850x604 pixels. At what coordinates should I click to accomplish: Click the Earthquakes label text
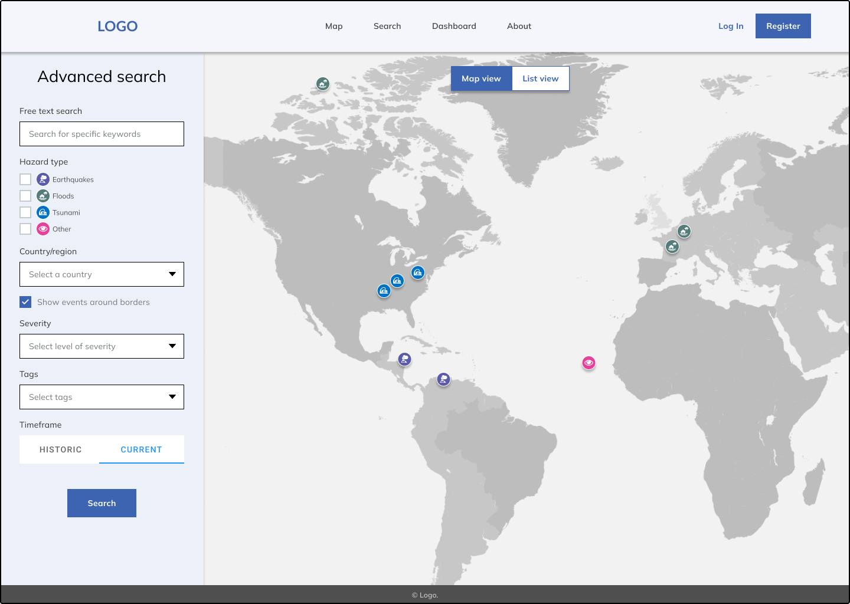73,179
